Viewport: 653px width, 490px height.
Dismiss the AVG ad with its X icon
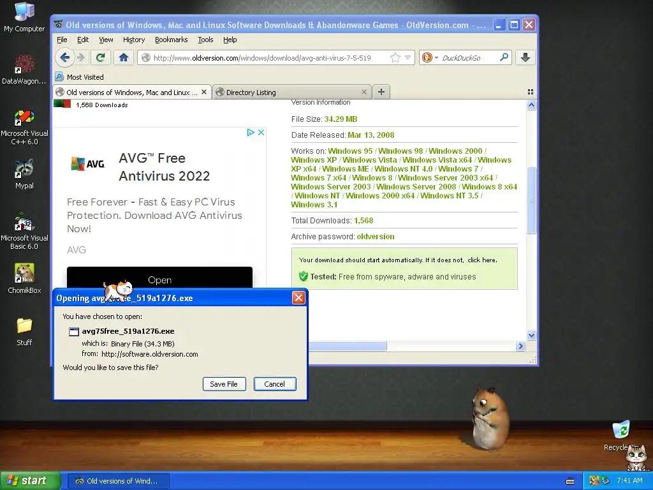click(x=261, y=132)
